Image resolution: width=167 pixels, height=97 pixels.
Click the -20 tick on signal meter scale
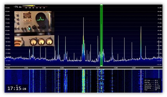[44, 8]
